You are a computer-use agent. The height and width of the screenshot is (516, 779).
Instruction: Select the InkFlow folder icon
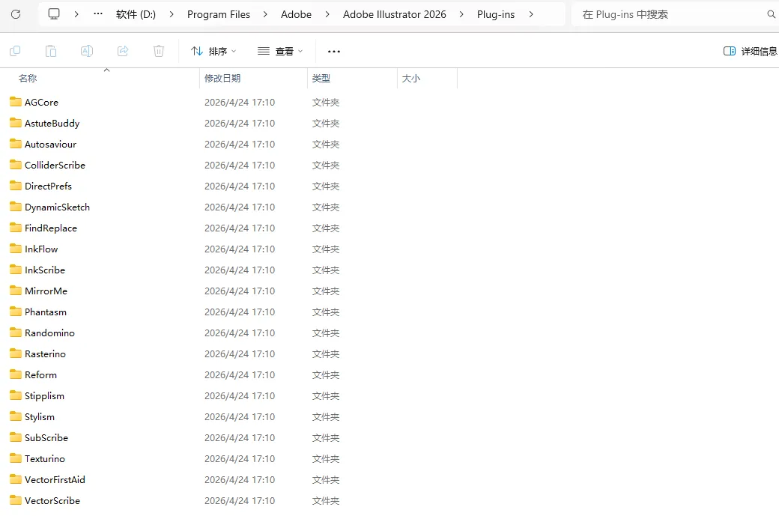pyautogui.click(x=16, y=249)
